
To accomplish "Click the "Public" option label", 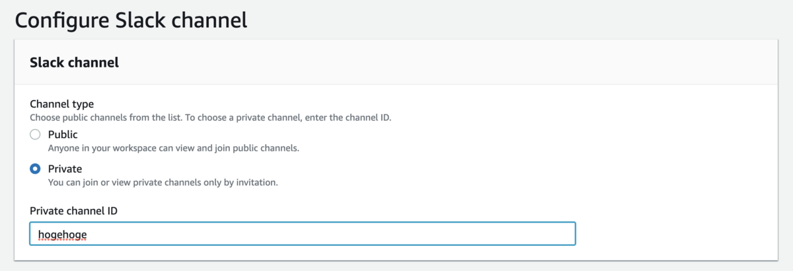I will point(63,135).
